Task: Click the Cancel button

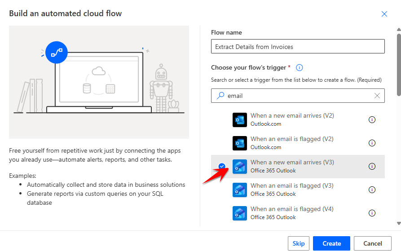Action: (x=372, y=243)
